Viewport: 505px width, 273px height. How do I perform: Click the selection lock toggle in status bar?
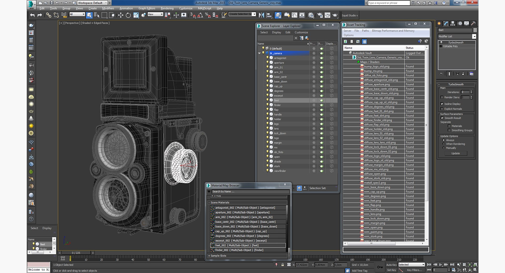click(x=282, y=265)
